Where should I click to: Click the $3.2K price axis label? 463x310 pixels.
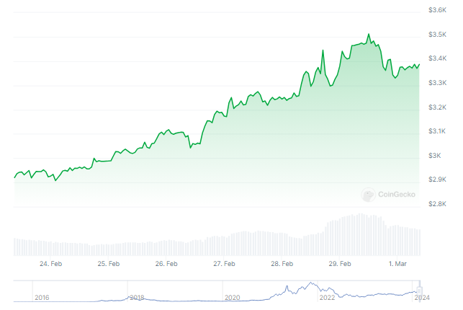point(437,107)
